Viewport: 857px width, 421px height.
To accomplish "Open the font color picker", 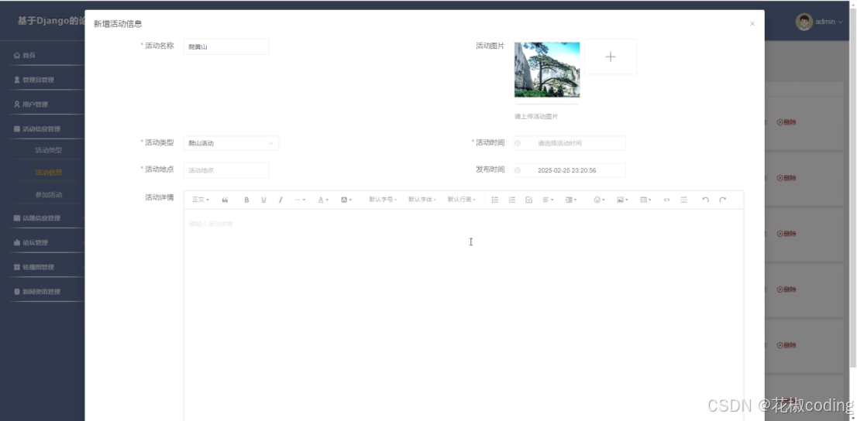I will [323, 200].
